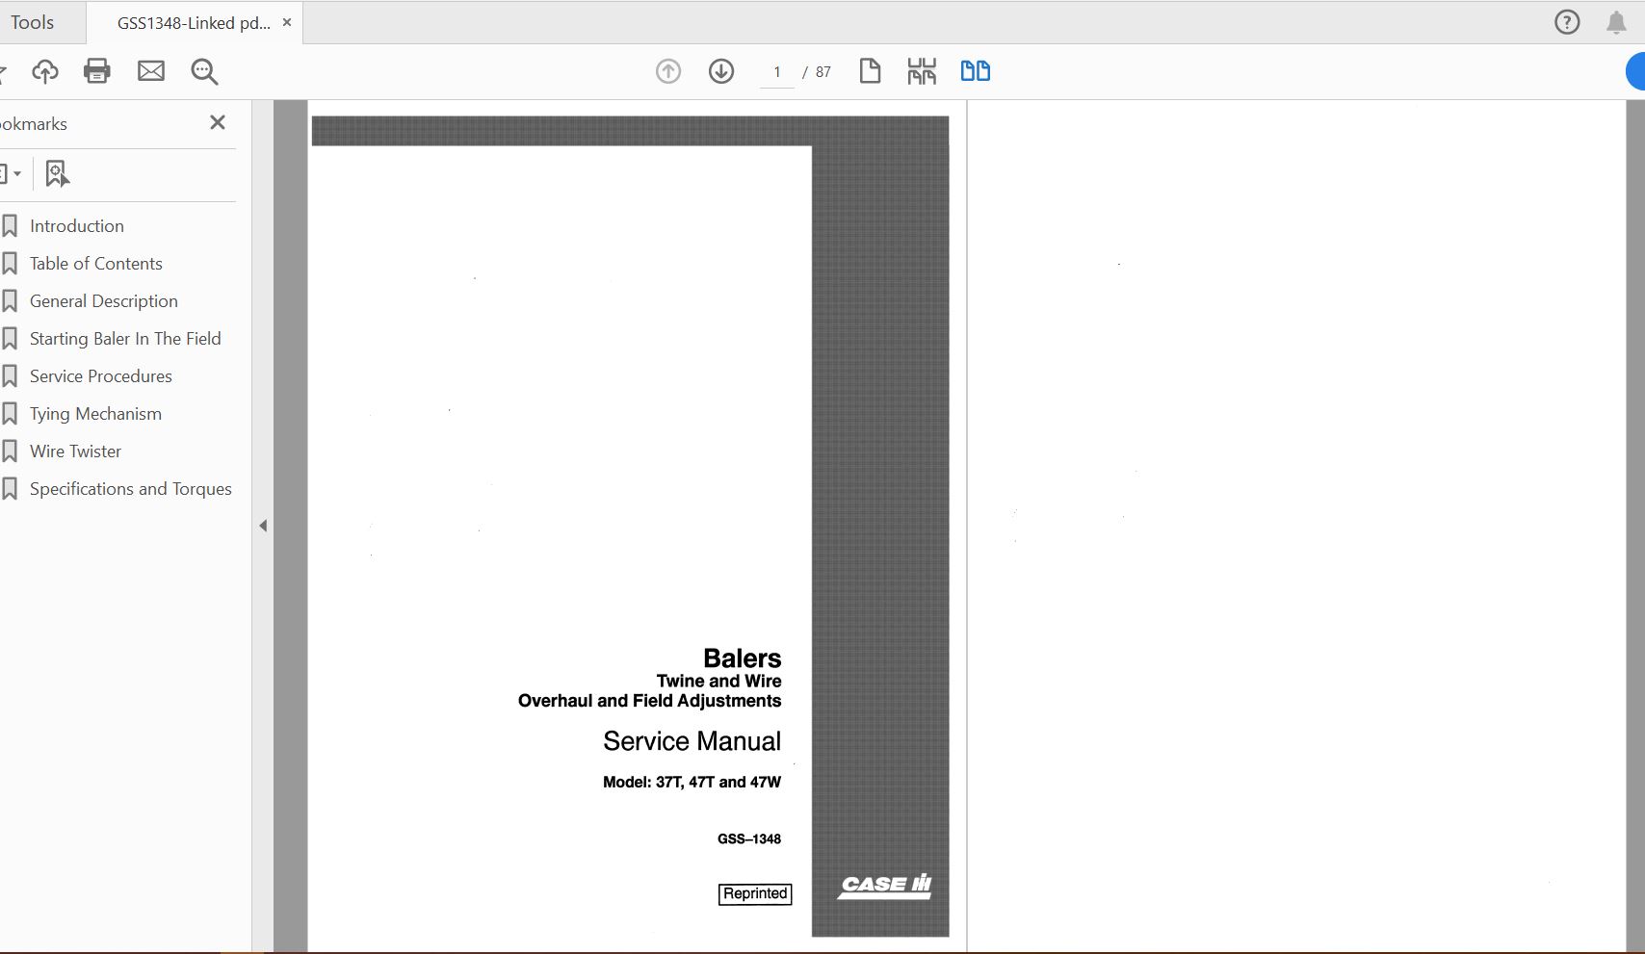1645x954 pixels.
Task: Open the find text magnifier tool
Action: point(204,71)
